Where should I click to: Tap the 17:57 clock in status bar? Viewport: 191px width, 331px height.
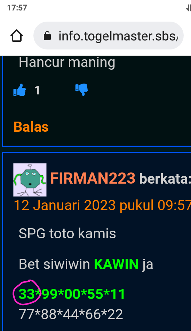(17, 8)
